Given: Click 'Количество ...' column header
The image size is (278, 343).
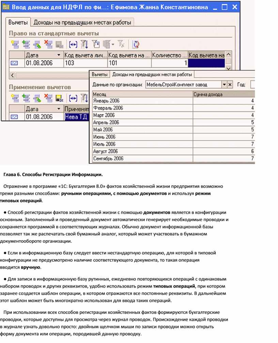Looking at the screenshot, I should pyautogui.click(x=169, y=55).
